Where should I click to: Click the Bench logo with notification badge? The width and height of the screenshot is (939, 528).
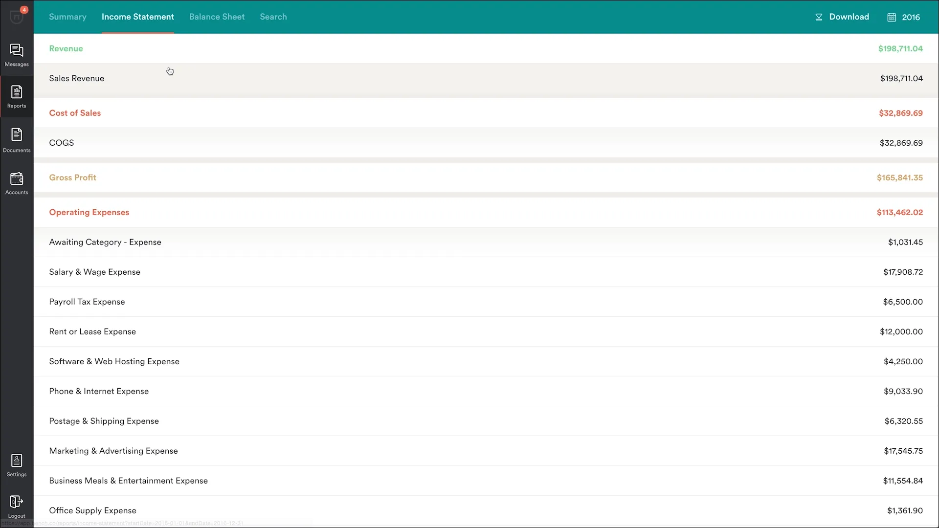17,17
